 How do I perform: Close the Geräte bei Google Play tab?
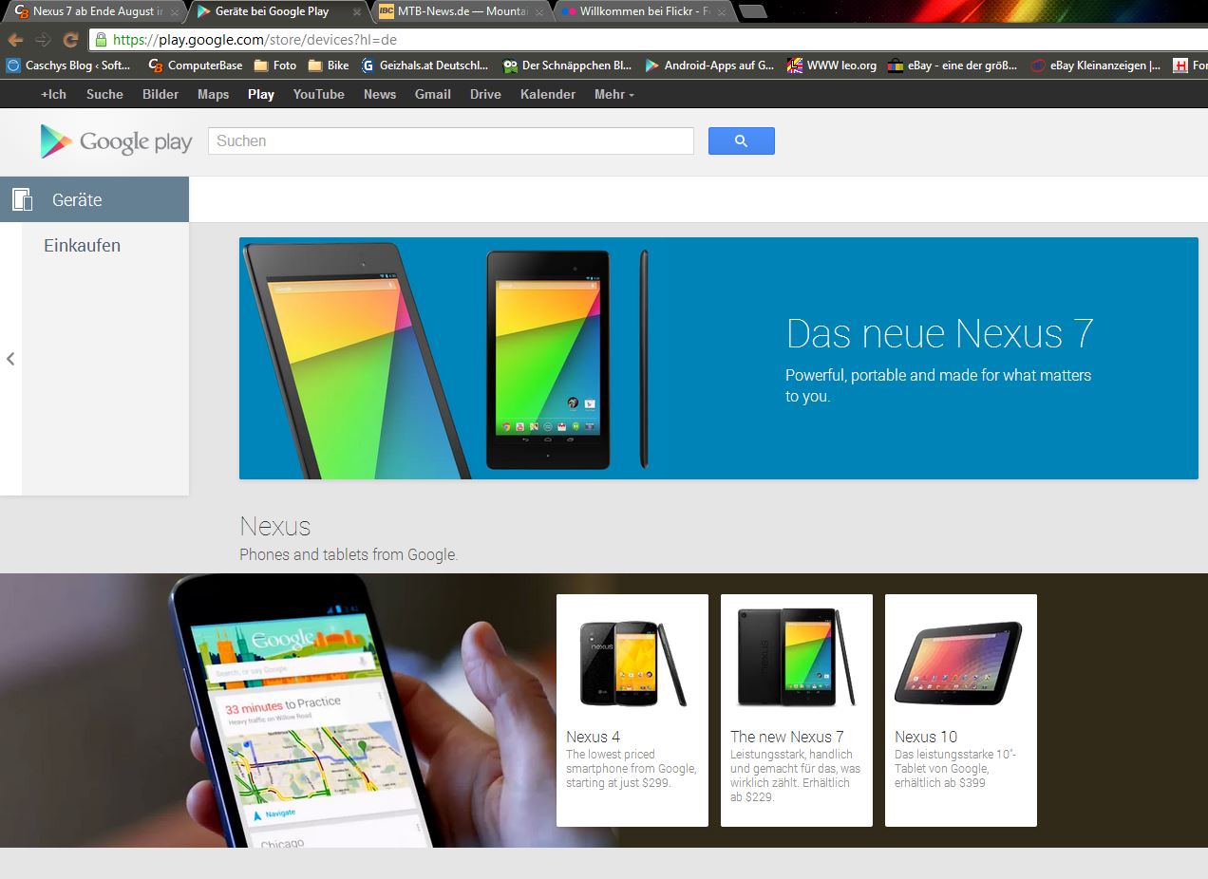(357, 12)
